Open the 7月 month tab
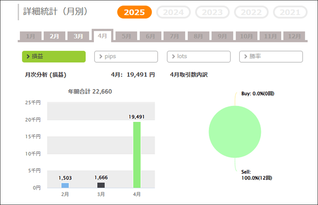 point(175,36)
